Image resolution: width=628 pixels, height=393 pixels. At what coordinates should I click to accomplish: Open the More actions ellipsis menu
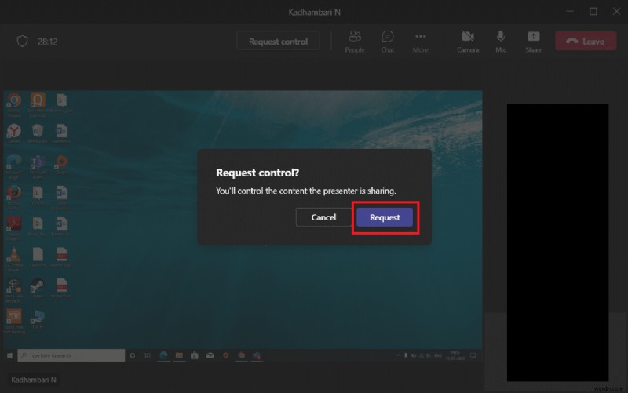tap(420, 42)
